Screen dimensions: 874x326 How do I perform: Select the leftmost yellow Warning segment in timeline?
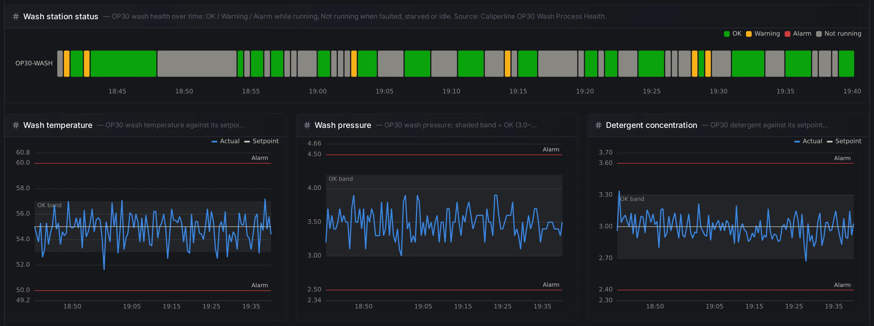(67, 64)
